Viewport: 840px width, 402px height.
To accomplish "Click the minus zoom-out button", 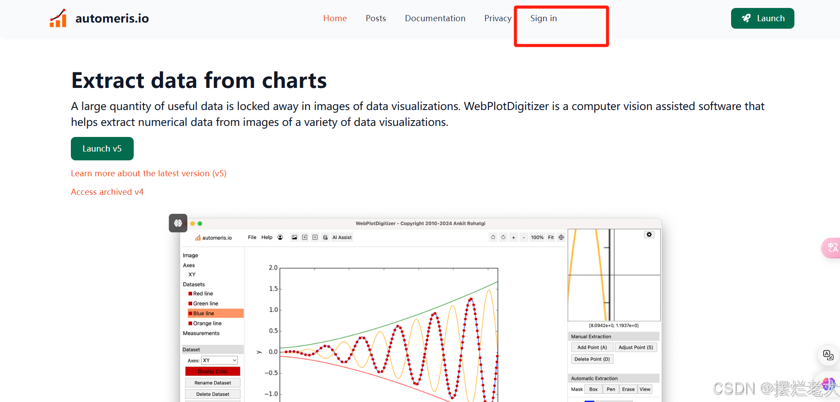I will tap(524, 237).
